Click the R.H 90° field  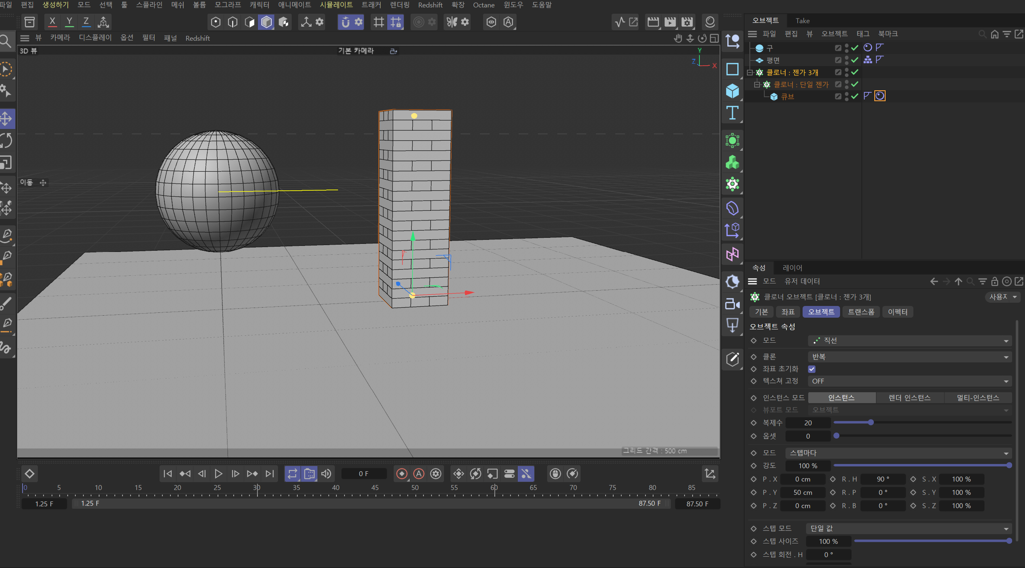[x=883, y=479]
